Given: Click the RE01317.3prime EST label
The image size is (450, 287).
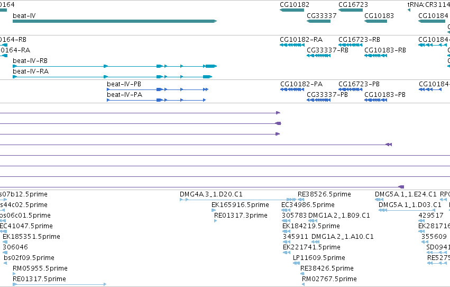Looking at the screenshot, I should pos(241,216).
